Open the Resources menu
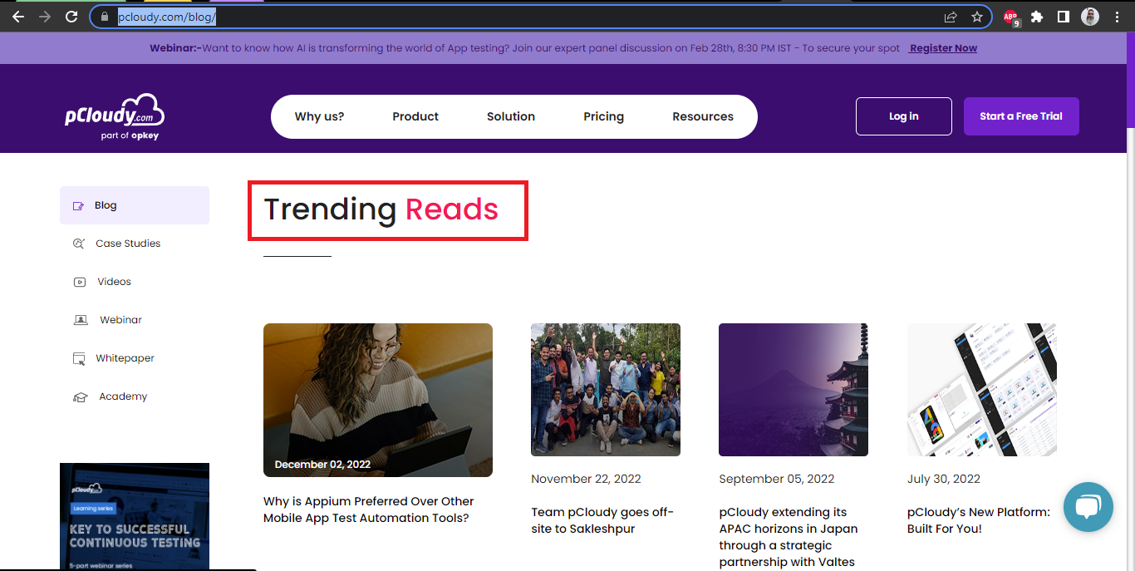This screenshot has height=571, width=1135. pos(703,116)
